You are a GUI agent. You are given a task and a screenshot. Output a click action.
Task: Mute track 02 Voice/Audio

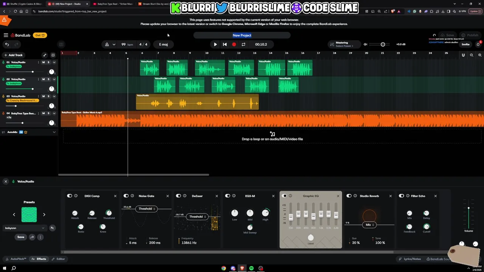pos(43,79)
